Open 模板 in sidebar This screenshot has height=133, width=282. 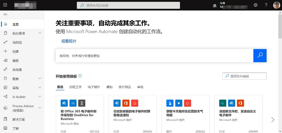(16, 61)
